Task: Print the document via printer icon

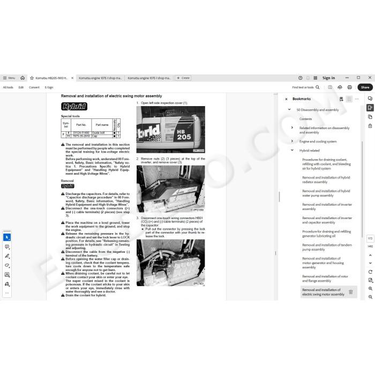Action: click(350, 87)
